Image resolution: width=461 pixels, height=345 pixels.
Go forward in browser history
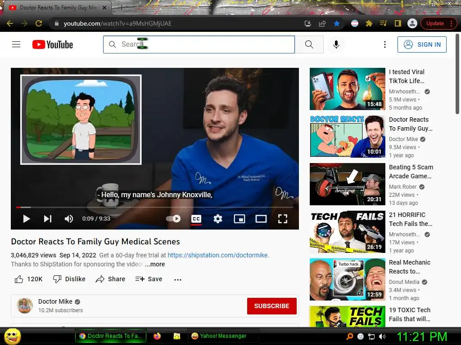click(24, 23)
